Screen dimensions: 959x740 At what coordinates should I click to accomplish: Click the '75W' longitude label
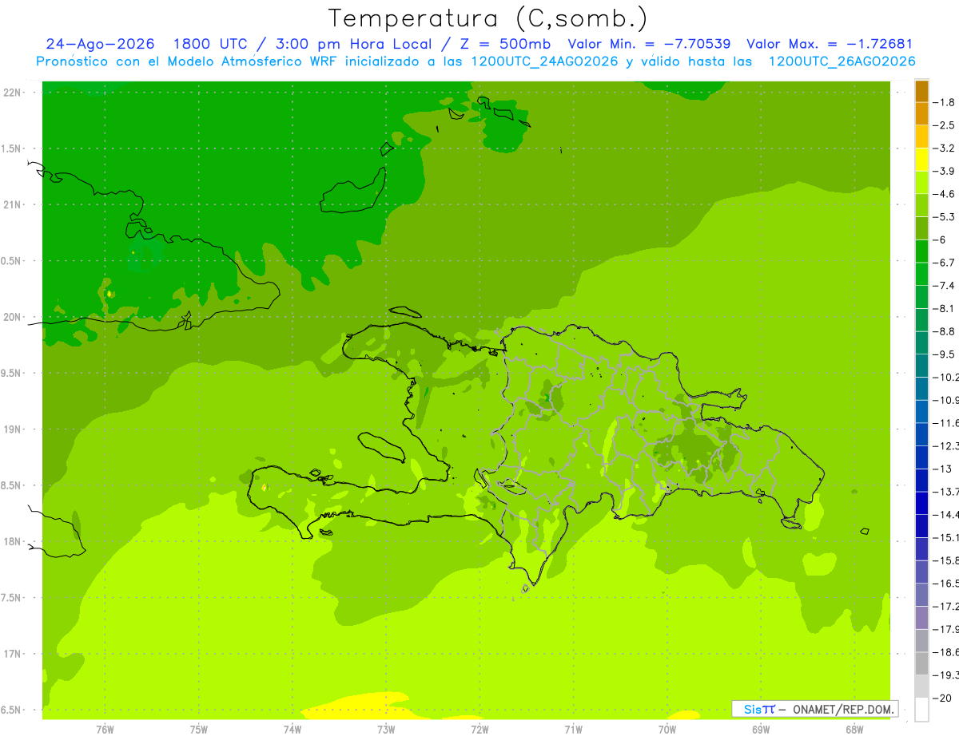(x=199, y=729)
